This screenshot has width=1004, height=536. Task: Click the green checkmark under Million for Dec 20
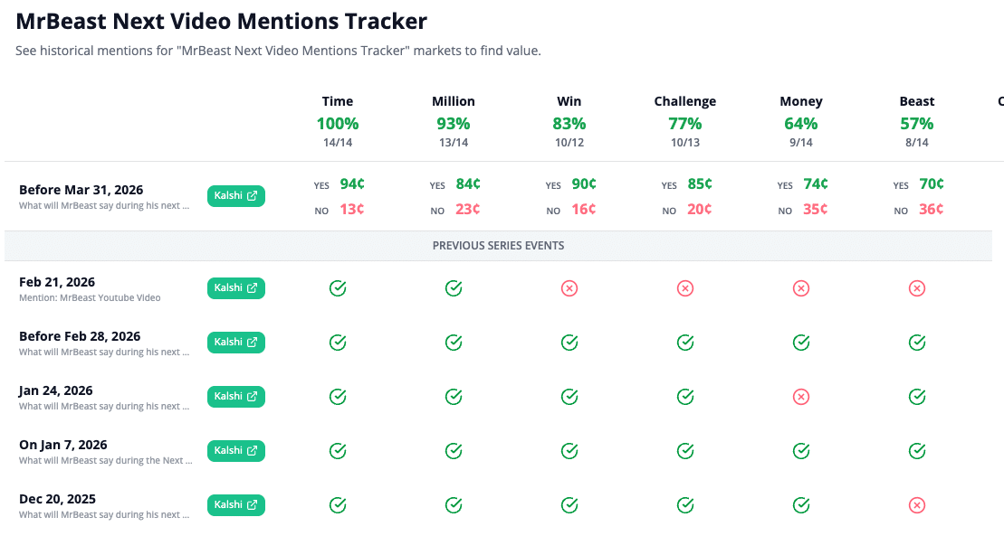454,504
